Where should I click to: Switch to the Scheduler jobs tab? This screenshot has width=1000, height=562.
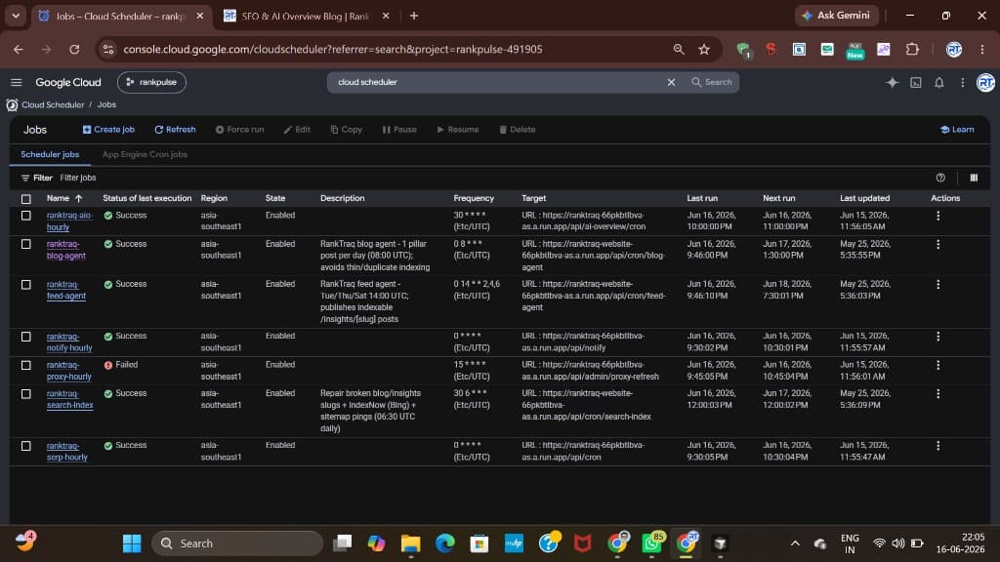coord(50,154)
